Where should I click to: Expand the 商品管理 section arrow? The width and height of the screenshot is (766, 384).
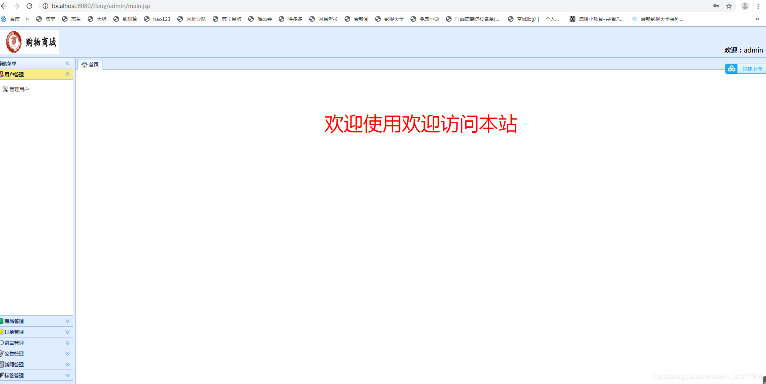[68, 321]
